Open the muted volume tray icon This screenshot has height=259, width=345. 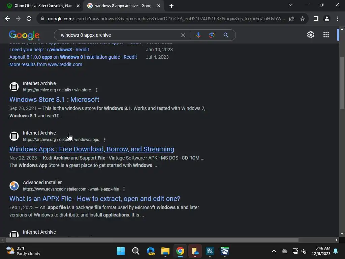click(304, 251)
